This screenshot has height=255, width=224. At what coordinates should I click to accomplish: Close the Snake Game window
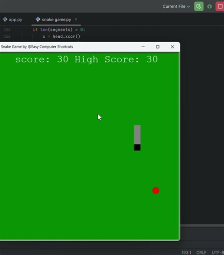pyautogui.click(x=173, y=47)
